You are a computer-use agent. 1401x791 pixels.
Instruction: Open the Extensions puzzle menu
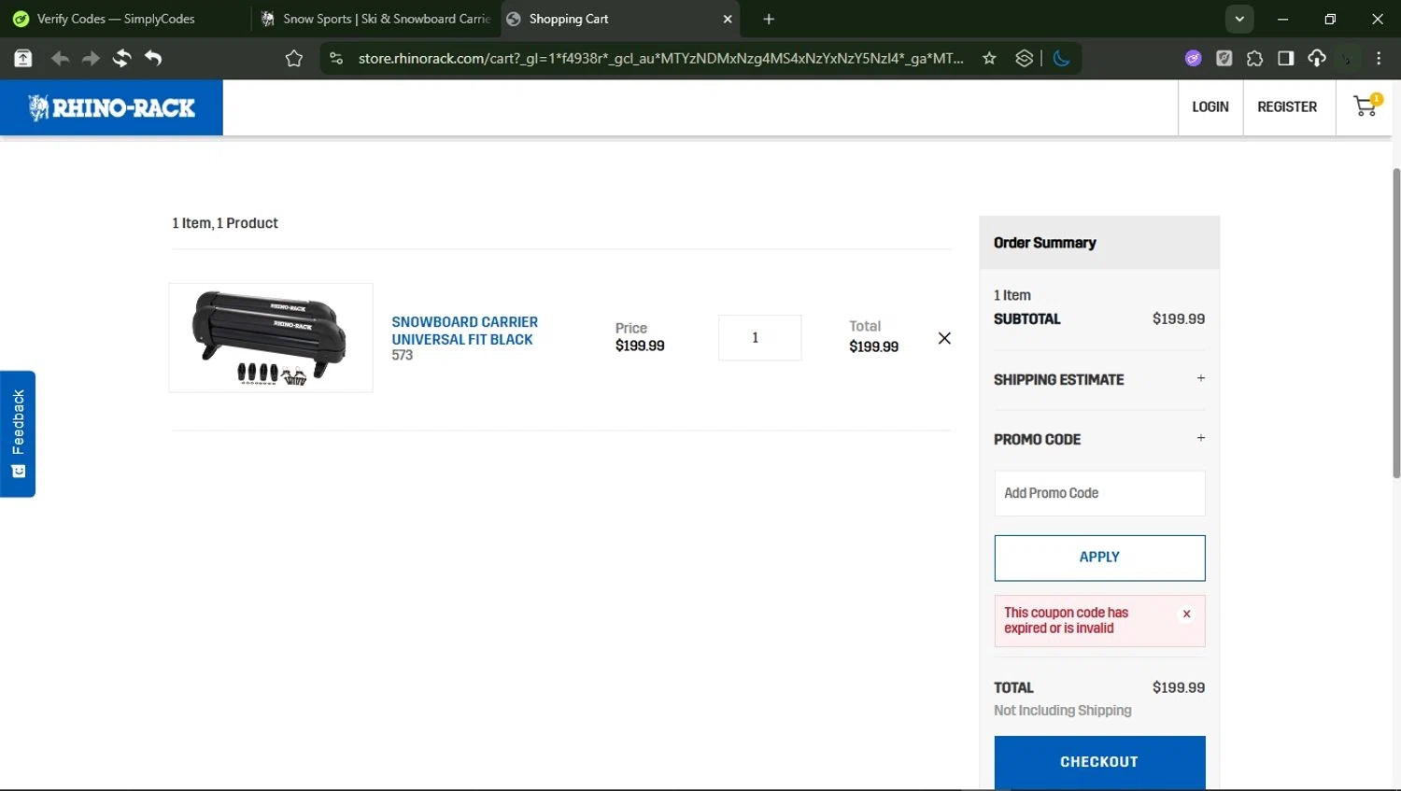point(1254,58)
